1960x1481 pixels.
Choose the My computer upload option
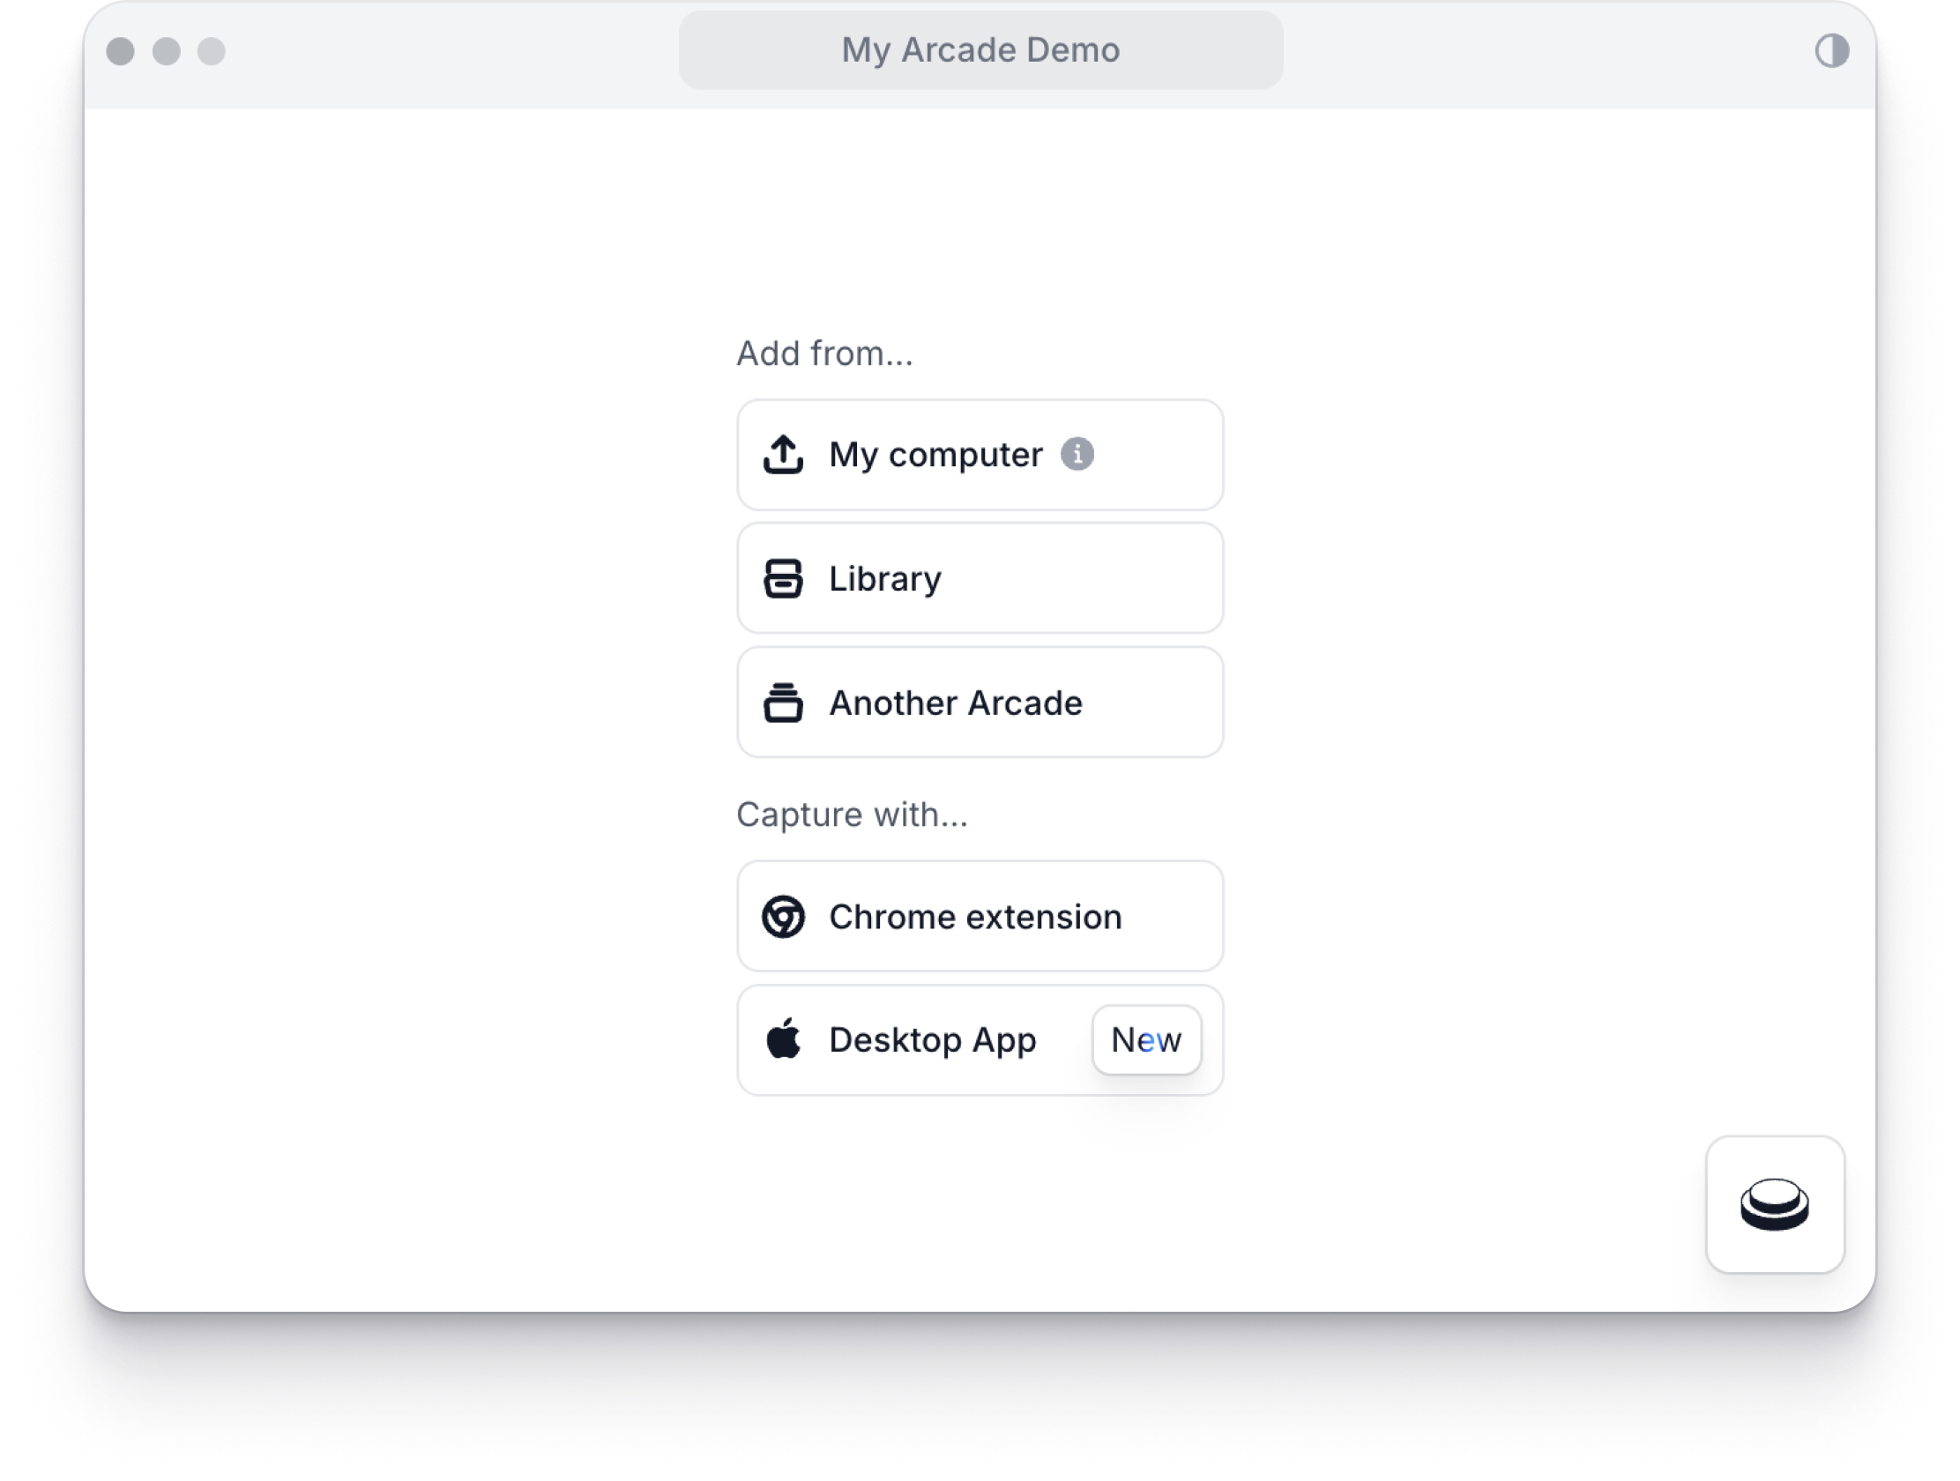coord(979,454)
